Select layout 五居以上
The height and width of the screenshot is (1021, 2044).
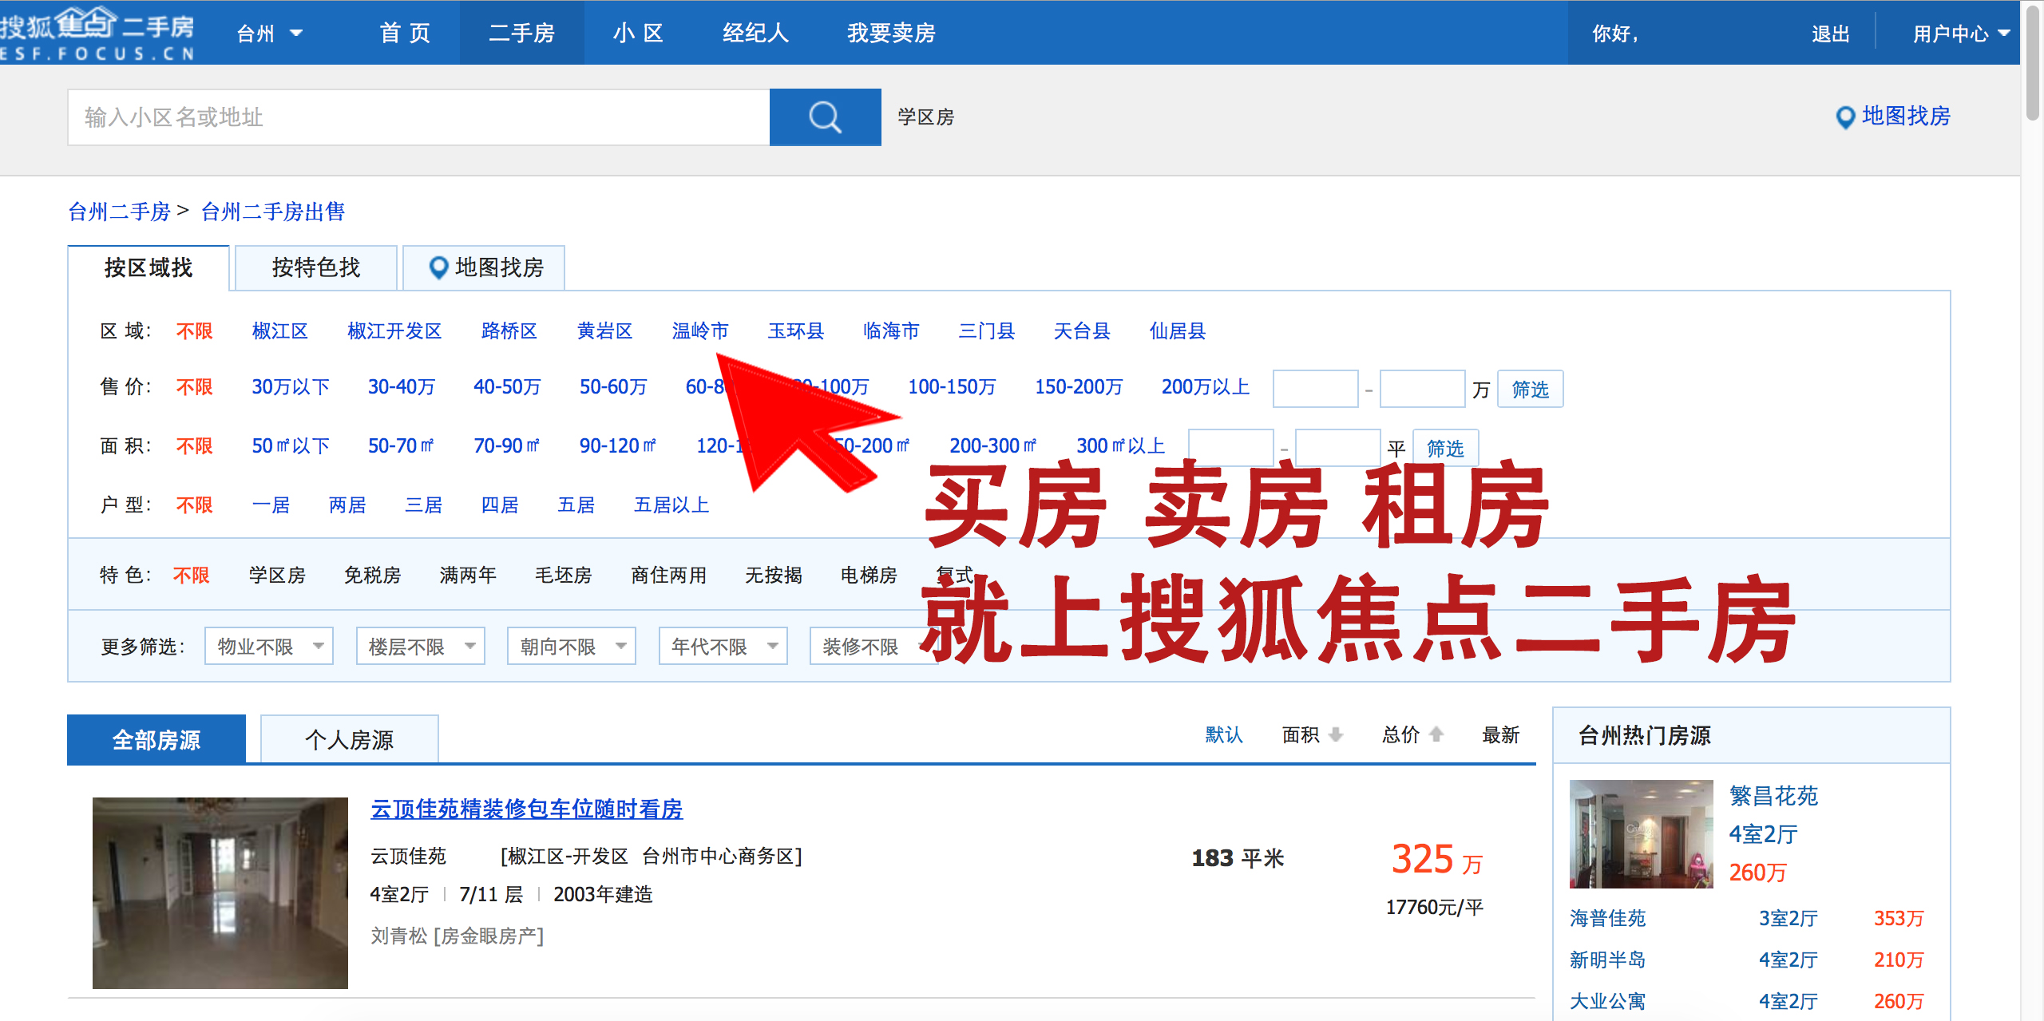tap(671, 505)
